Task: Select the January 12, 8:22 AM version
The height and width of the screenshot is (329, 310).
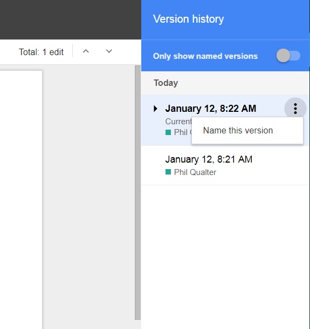Action: tap(210, 109)
